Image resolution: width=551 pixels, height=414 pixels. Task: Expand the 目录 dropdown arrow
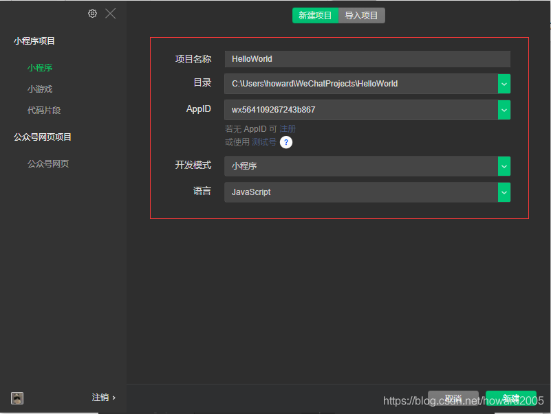tap(504, 84)
